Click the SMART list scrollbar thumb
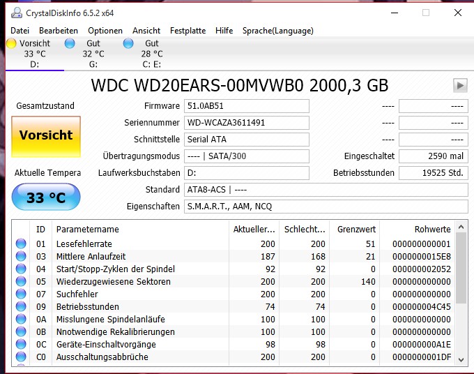The image size is (474, 374). pos(461,268)
